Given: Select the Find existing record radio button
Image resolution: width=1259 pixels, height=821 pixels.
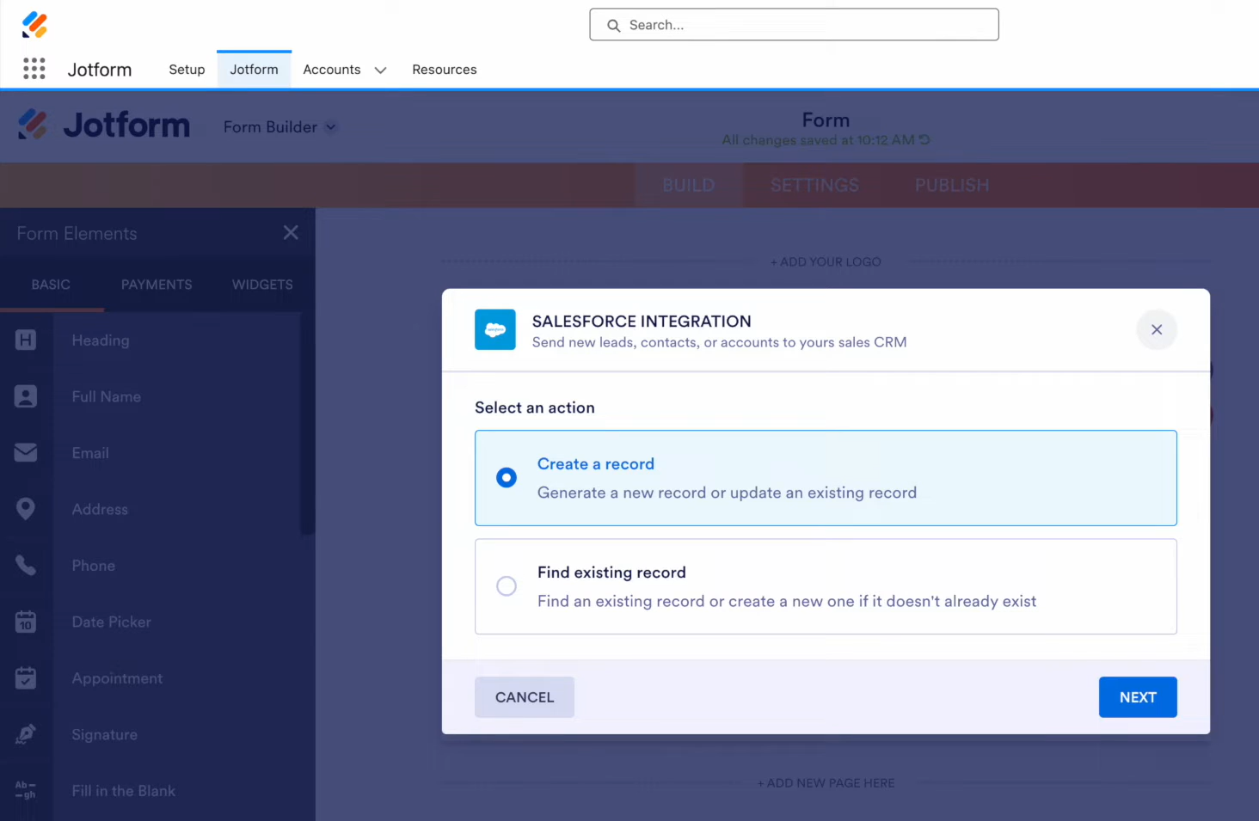Looking at the screenshot, I should (507, 585).
